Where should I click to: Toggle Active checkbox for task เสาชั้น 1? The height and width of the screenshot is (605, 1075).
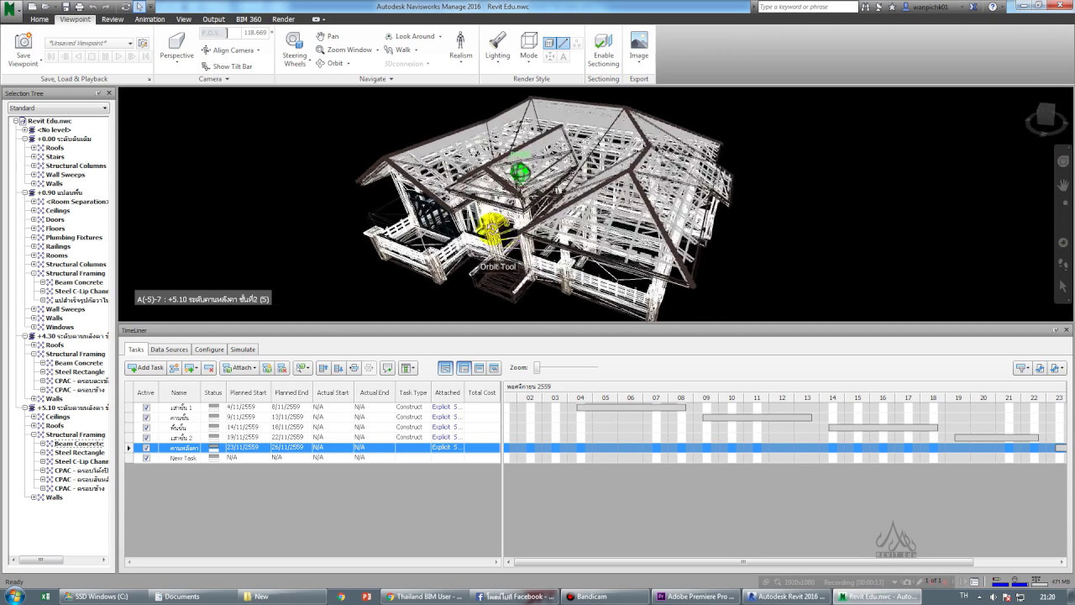click(146, 408)
